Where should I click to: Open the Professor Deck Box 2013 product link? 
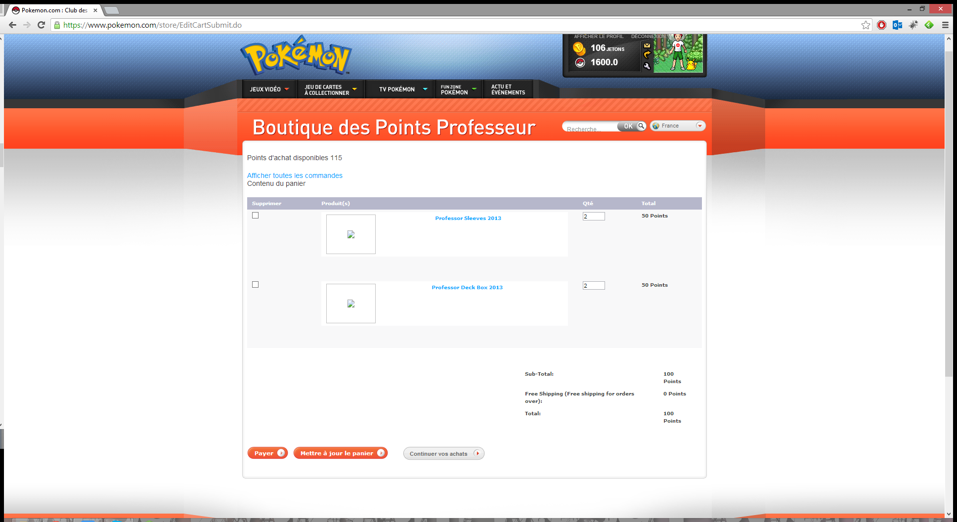(467, 287)
